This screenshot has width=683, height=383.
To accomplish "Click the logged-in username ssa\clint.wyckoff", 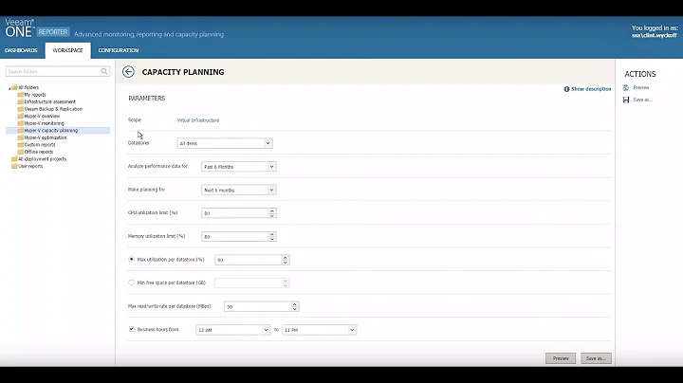I will [655, 36].
